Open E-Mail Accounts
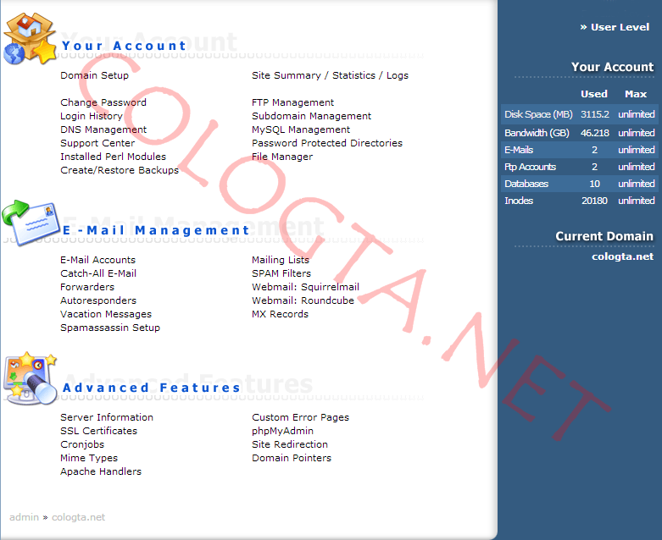This screenshot has height=540, width=662. [x=97, y=260]
